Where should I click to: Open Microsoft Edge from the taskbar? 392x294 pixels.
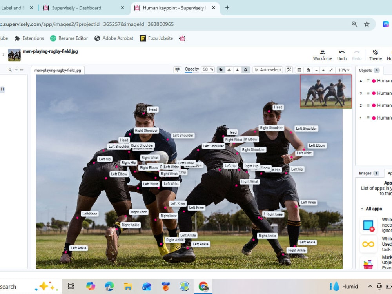coord(109,286)
